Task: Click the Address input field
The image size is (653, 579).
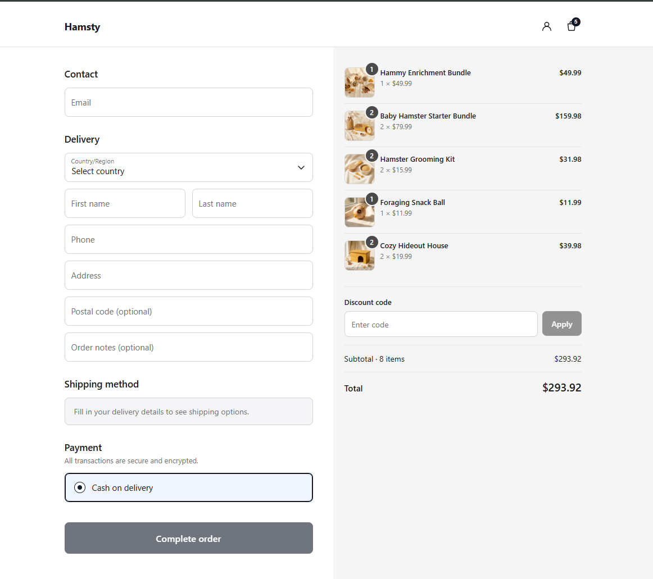Action: point(189,275)
